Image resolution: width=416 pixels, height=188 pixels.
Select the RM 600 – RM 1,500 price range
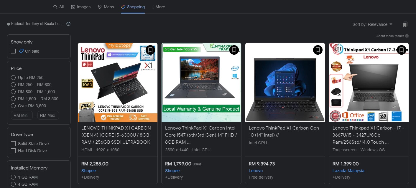tap(13, 92)
